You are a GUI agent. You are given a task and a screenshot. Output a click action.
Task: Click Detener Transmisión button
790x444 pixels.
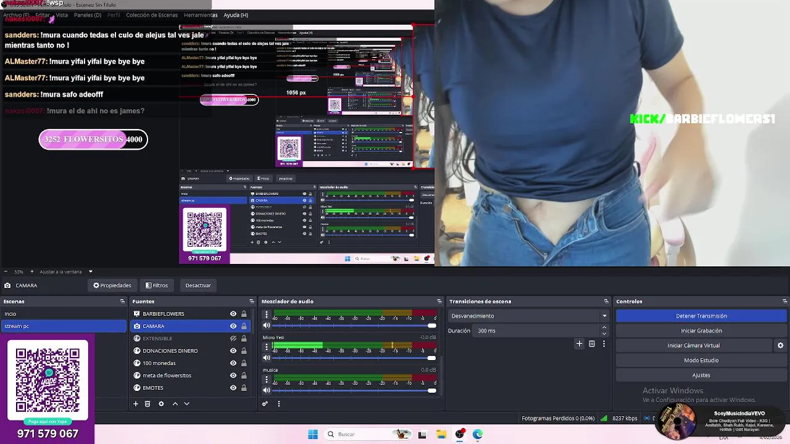[701, 316]
